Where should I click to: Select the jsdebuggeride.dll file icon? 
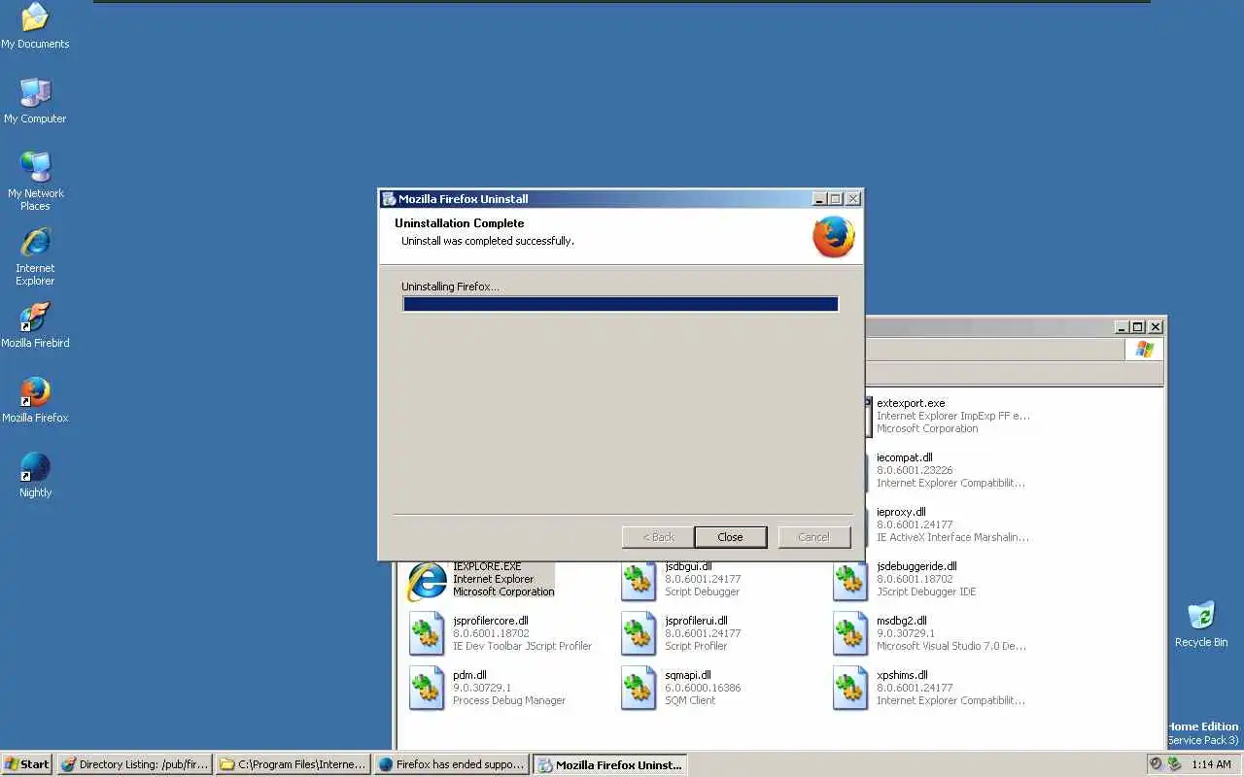850,580
